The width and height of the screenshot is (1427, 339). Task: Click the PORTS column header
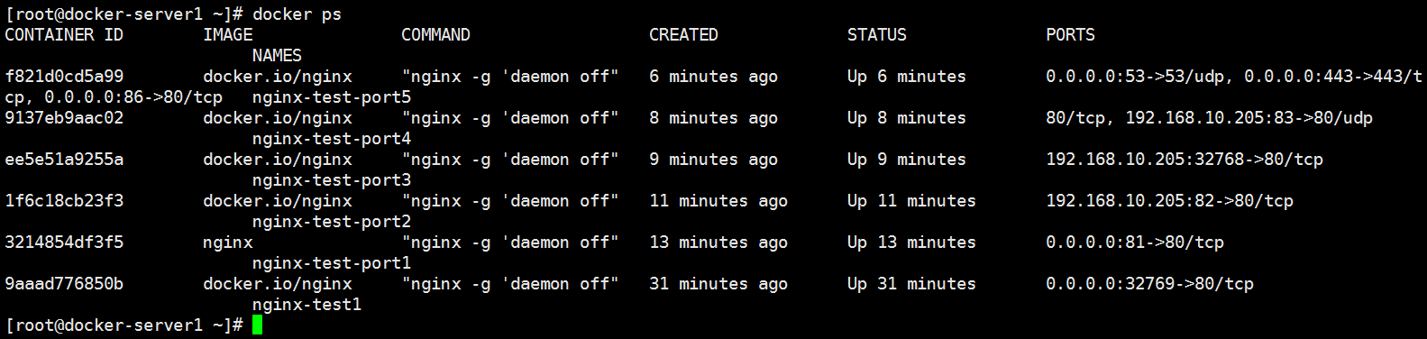point(1070,35)
